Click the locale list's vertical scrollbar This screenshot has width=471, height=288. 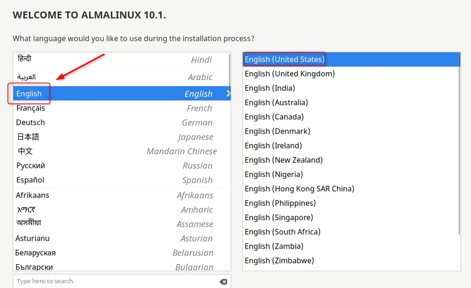pyautogui.click(x=459, y=144)
